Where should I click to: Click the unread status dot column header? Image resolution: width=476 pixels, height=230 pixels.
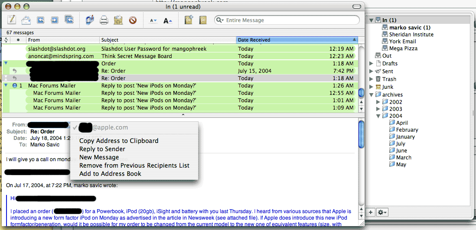pos(18,40)
